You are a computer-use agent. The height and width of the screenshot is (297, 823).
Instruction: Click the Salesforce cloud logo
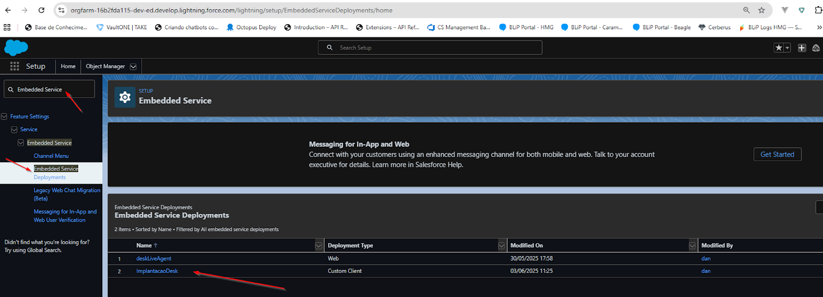tap(16, 48)
